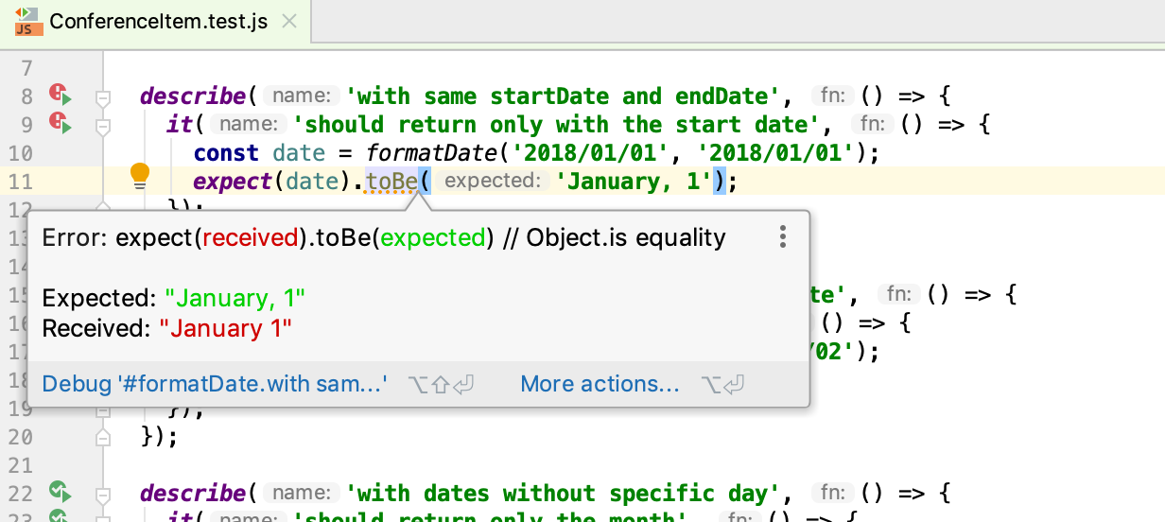Screen dimensions: 1165x522
Task: Collapse the it block on line 9
Action: click(x=104, y=126)
